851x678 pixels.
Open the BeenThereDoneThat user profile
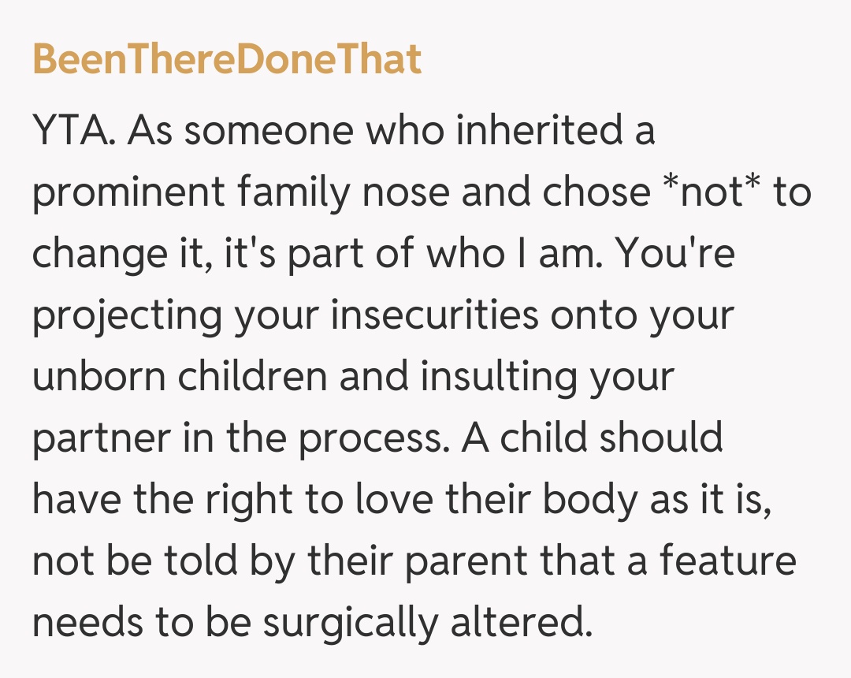point(227,60)
